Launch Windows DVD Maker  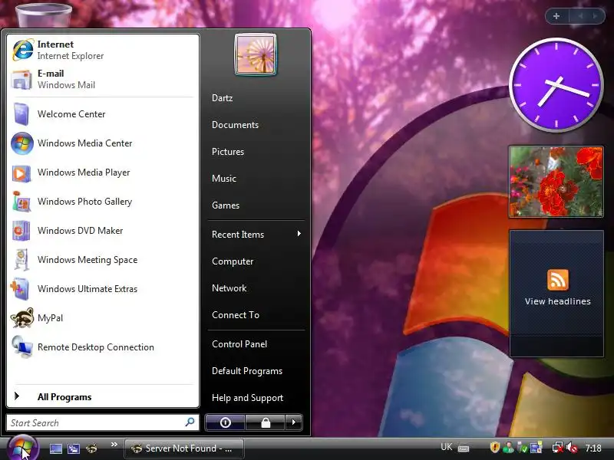tap(103, 231)
